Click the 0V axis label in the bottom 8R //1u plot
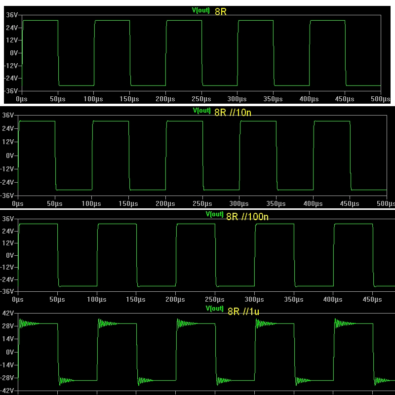 tap(10, 352)
